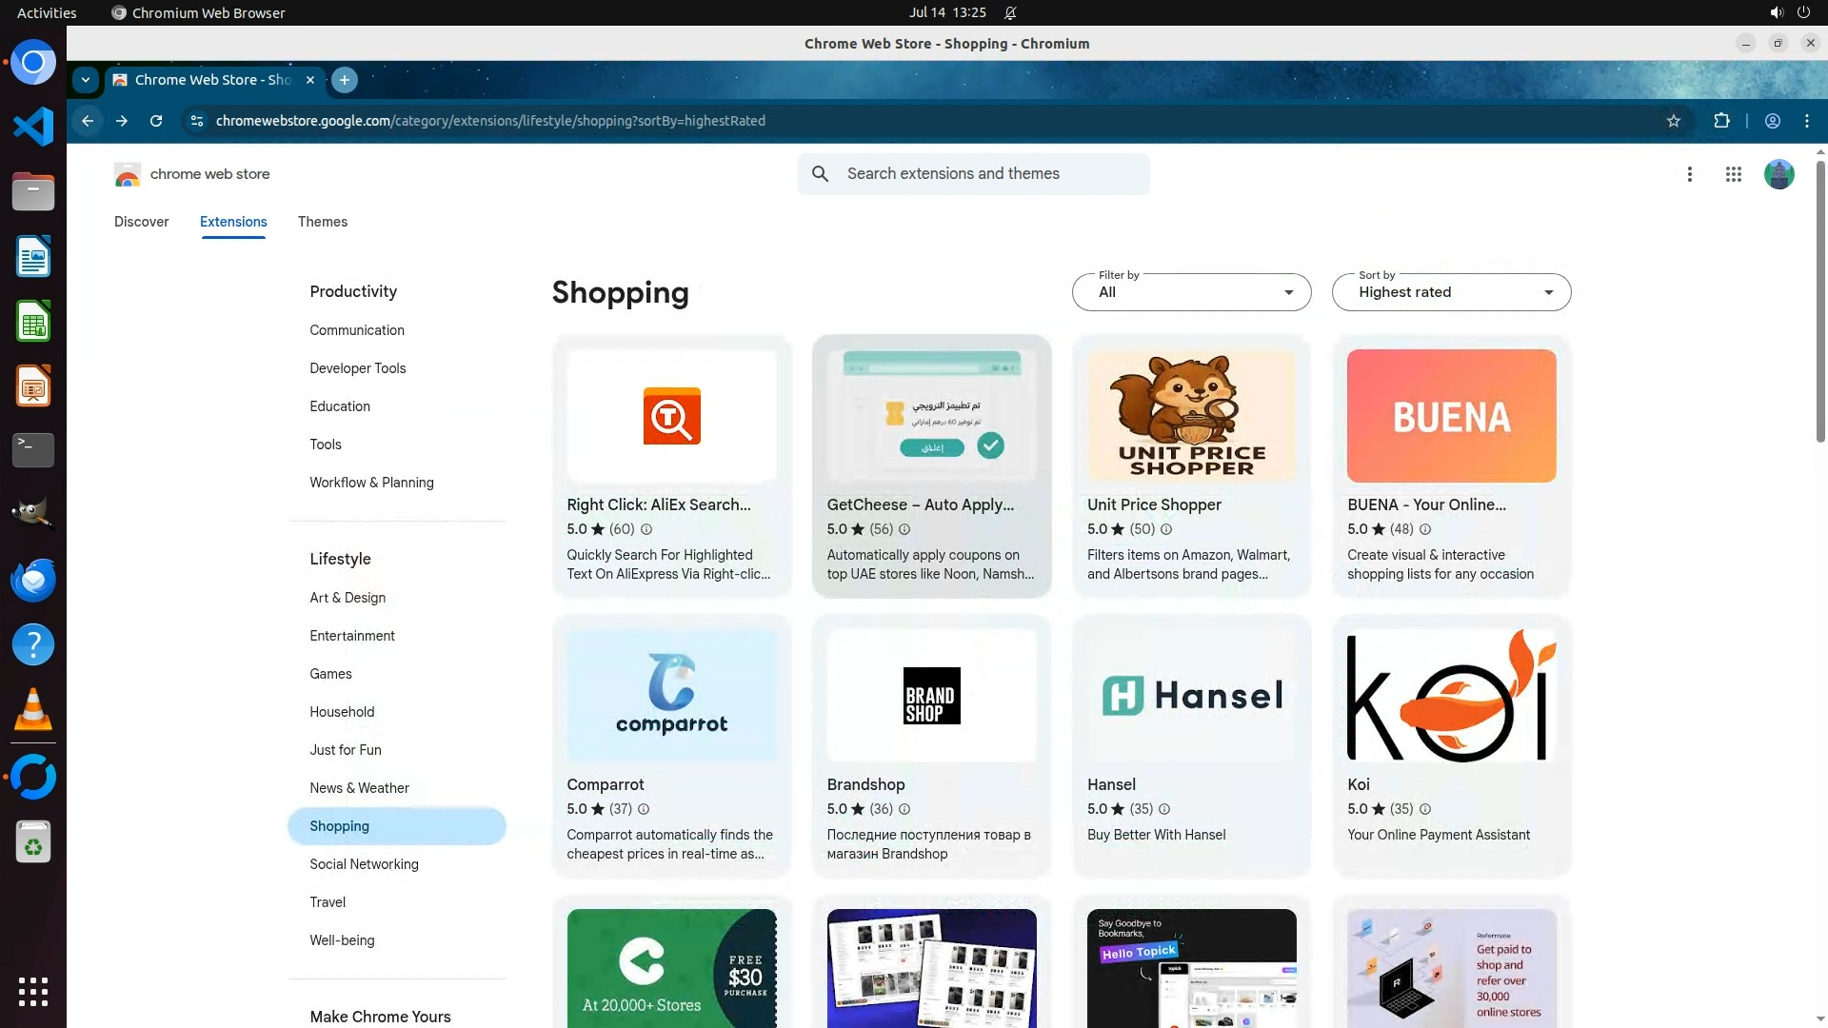Expand the tab search dropdown arrow

[x=86, y=80]
